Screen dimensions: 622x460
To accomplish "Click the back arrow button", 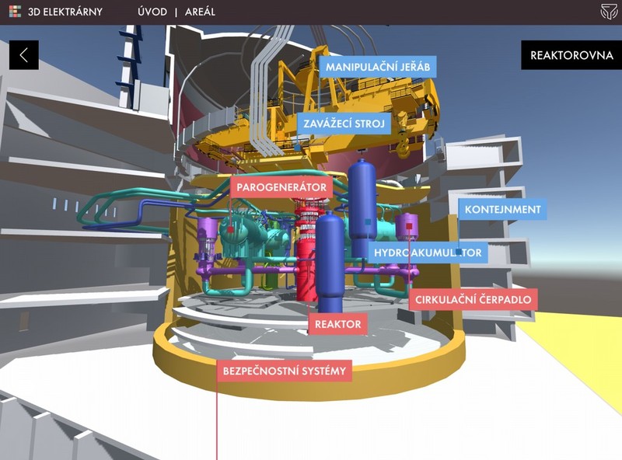I will pyautogui.click(x=24, y=55).
